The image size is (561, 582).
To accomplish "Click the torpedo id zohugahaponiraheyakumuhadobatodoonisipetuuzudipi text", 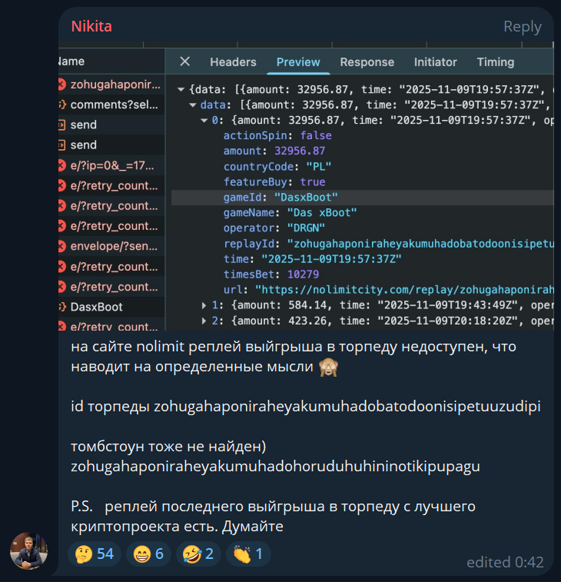I will click(x=347, y=407).
